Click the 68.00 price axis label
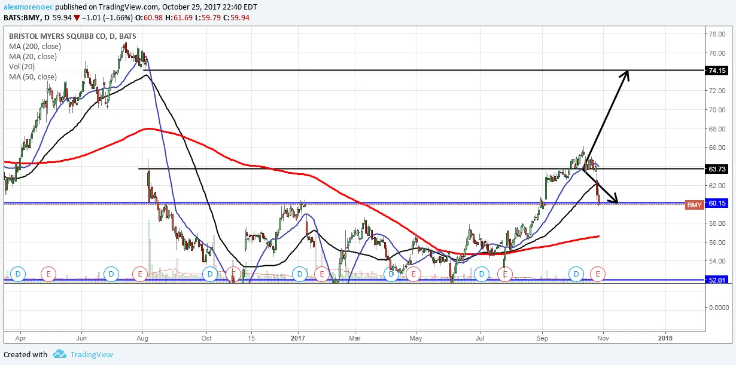The width and height of the screenshot is (736, 365). [x=717, y=128]
